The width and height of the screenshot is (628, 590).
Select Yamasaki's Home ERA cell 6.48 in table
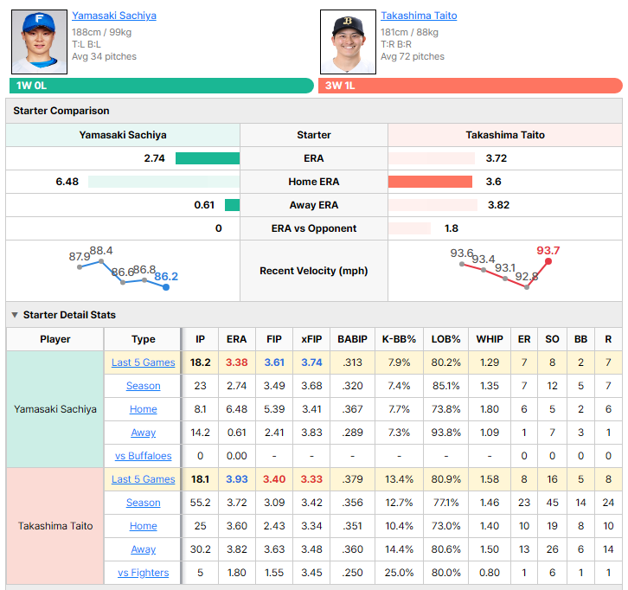(237, 409)
